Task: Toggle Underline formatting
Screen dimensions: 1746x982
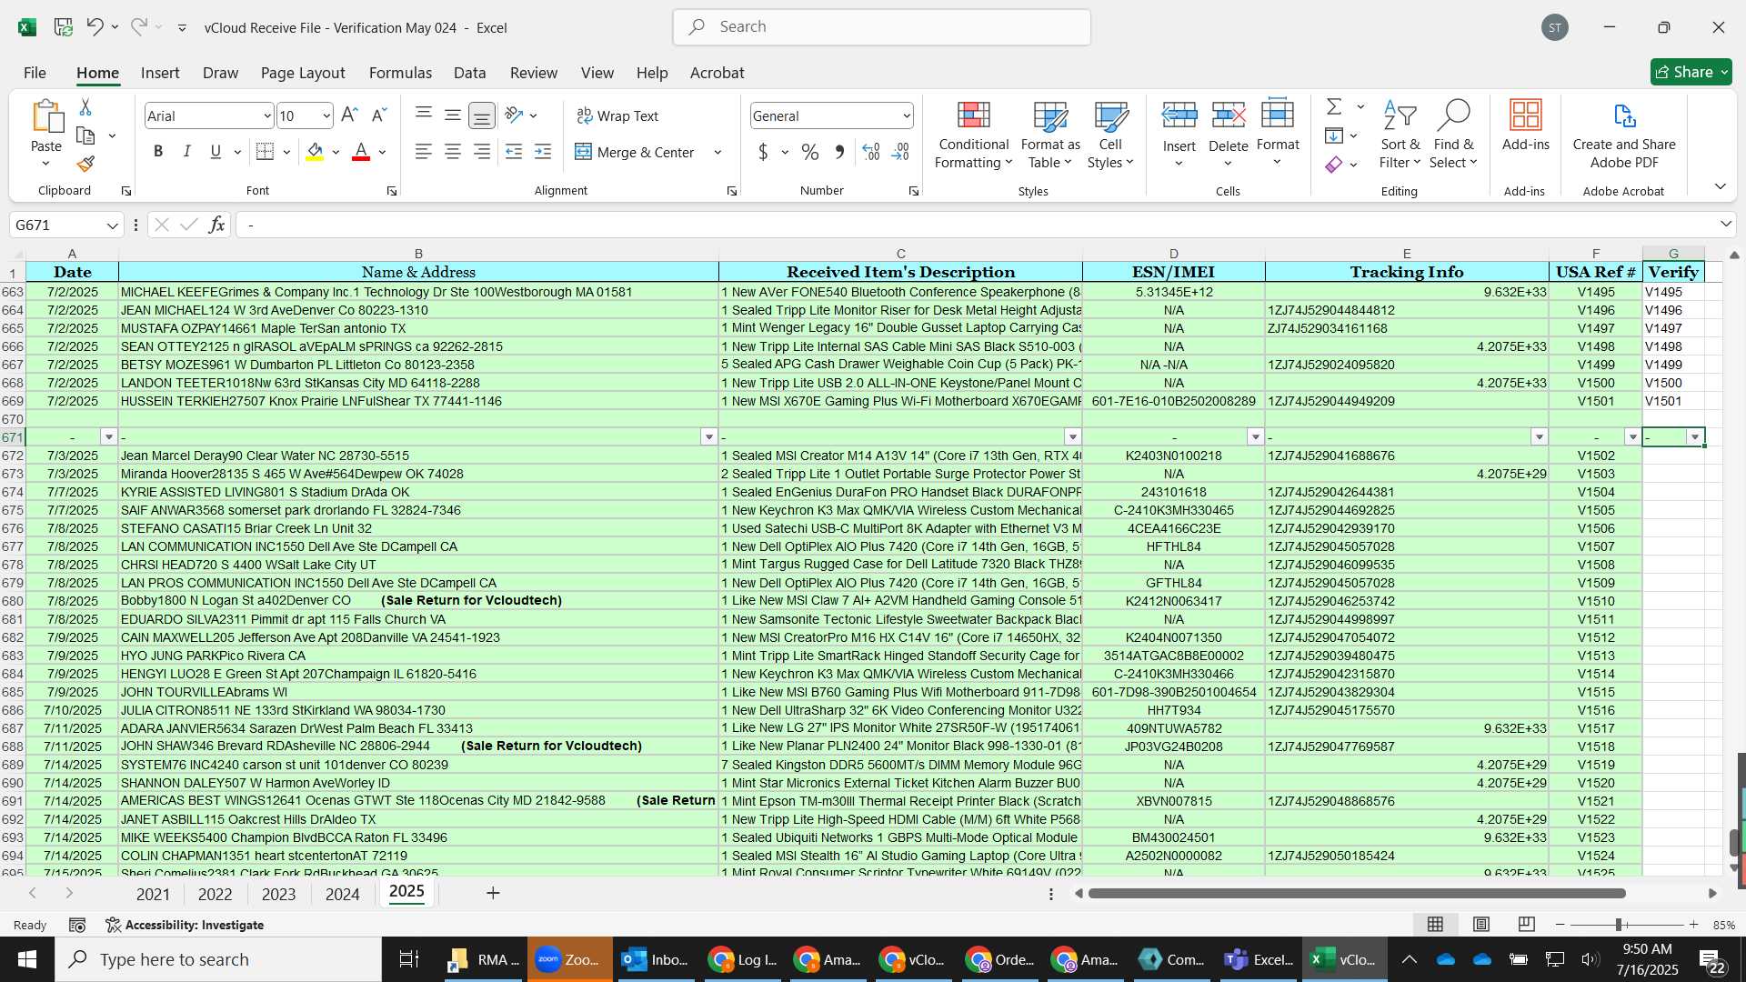Action: [216, 152]
